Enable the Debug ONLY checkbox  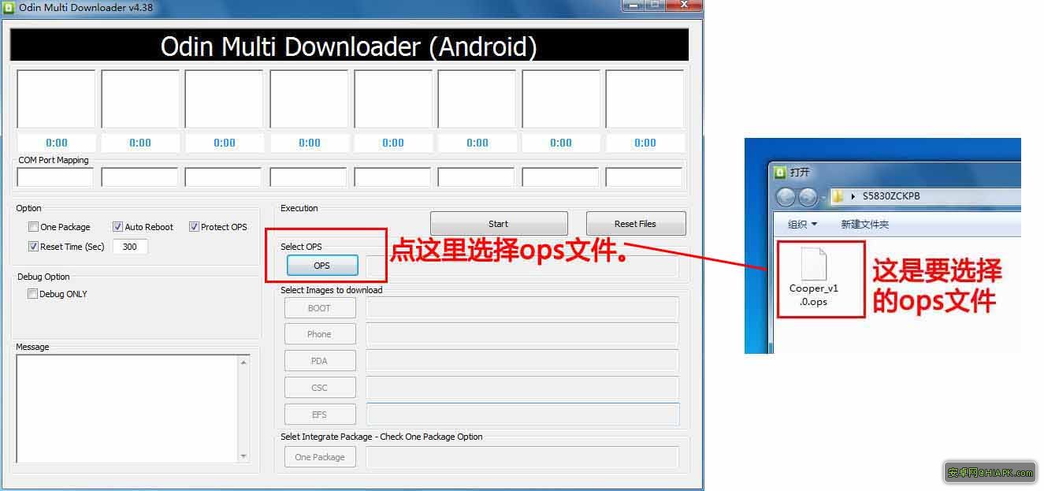[x=33, y=294]
